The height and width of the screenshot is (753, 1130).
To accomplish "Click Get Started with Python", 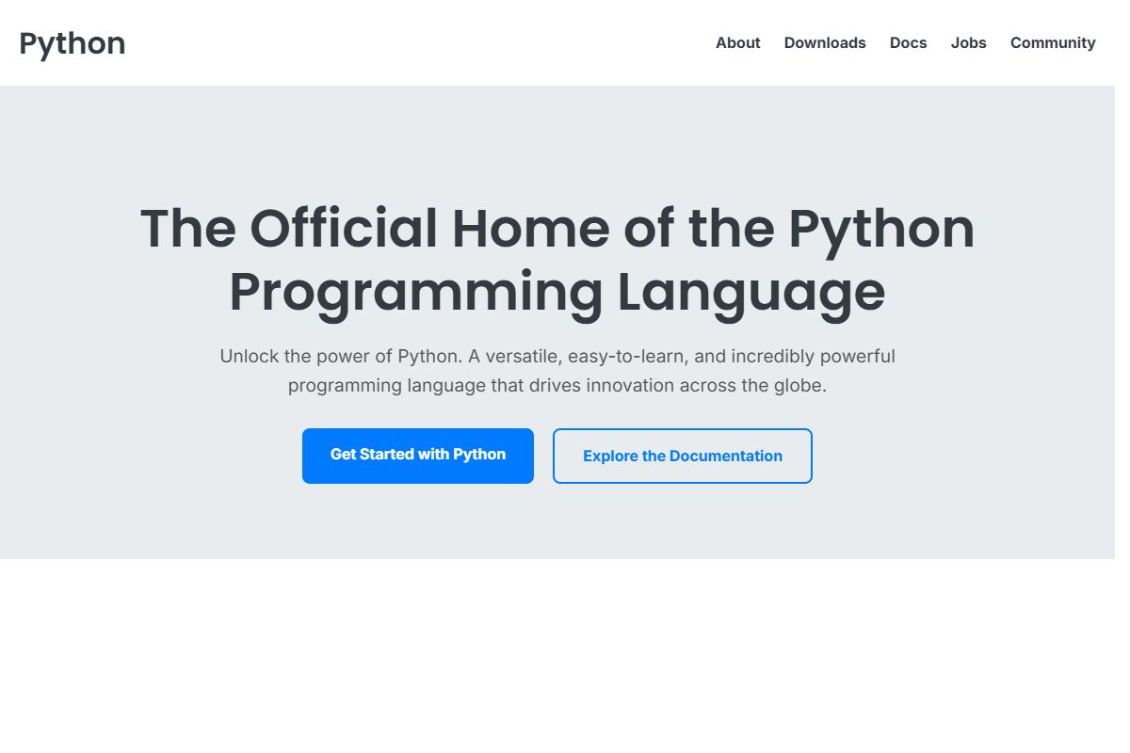I will 418,455.
